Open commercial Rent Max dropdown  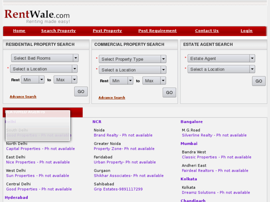click(x=154, y=81)
